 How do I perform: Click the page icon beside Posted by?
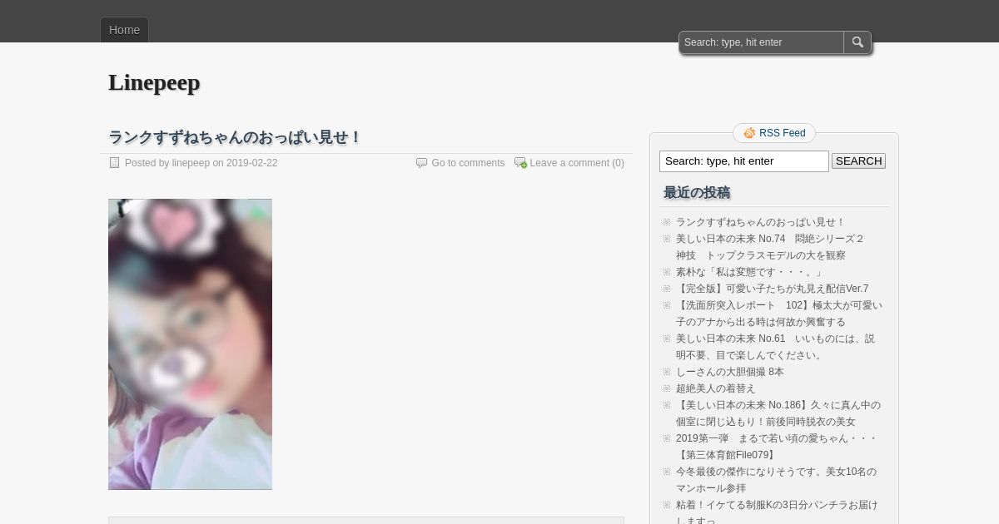click(115, 163)
